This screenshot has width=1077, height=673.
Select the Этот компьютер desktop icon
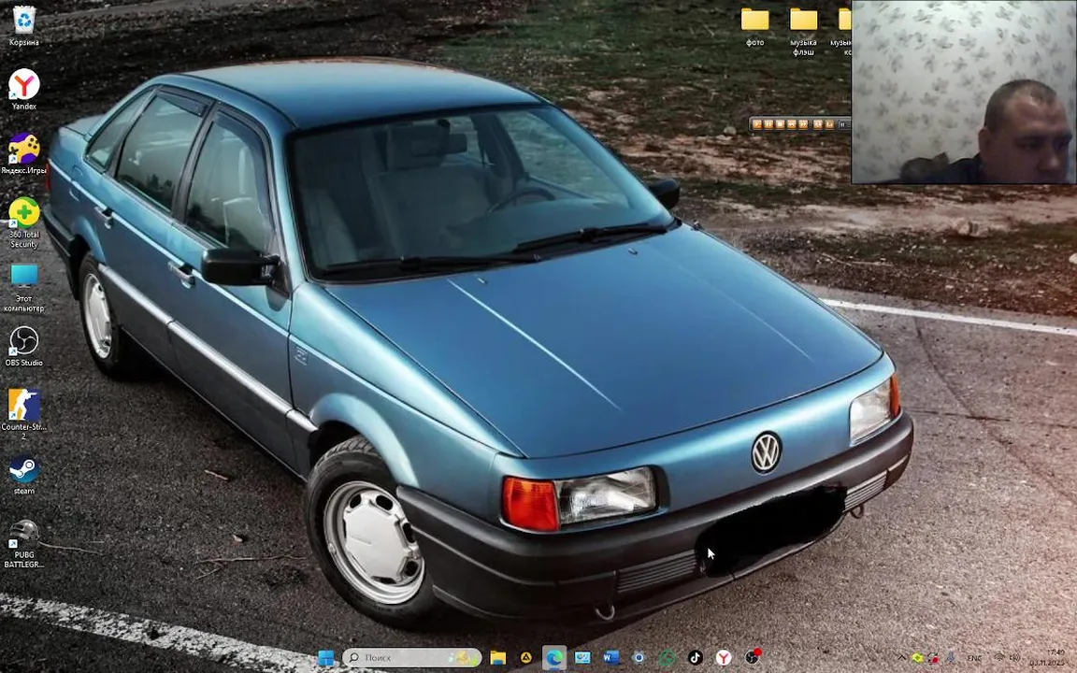click(x=24, y=288)
